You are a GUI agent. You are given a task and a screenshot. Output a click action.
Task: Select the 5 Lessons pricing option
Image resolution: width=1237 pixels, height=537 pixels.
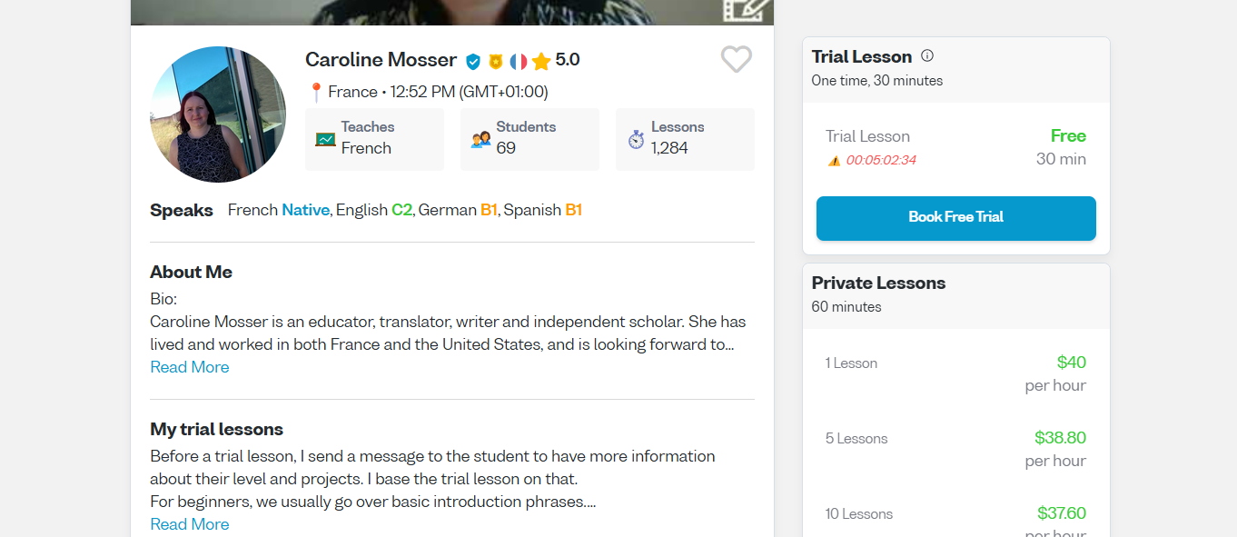[955, 449]
